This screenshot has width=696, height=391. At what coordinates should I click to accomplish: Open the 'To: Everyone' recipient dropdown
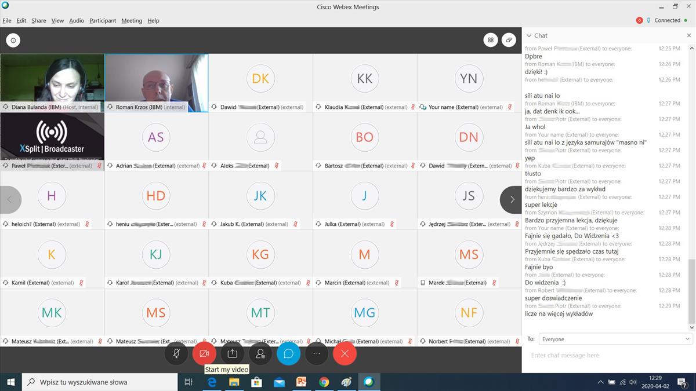click(616, 339)
